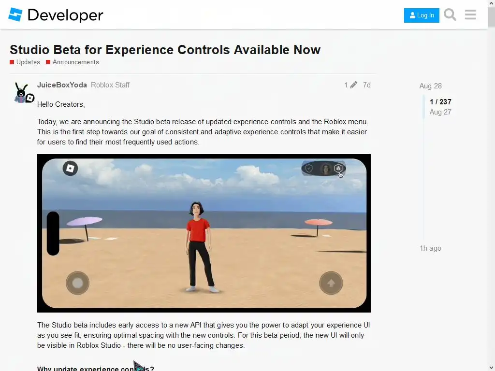Jump to Aug 28 timeline start
The width and height of the screenshot is (495, 371).
coord(430,86)
